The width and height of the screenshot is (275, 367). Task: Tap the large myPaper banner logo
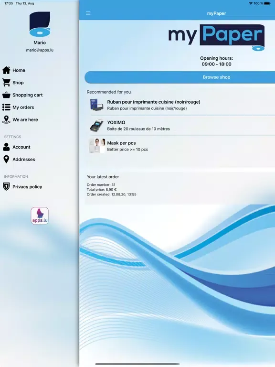coord(217,37)
